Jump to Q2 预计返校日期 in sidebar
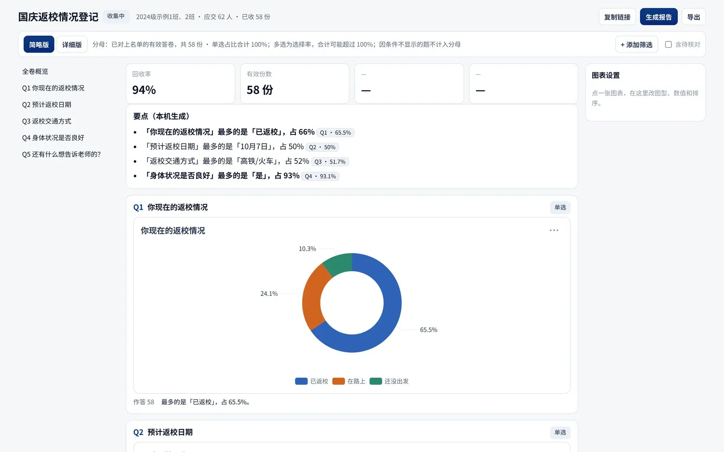Viewport: 724px width, 452px height. 47,105
